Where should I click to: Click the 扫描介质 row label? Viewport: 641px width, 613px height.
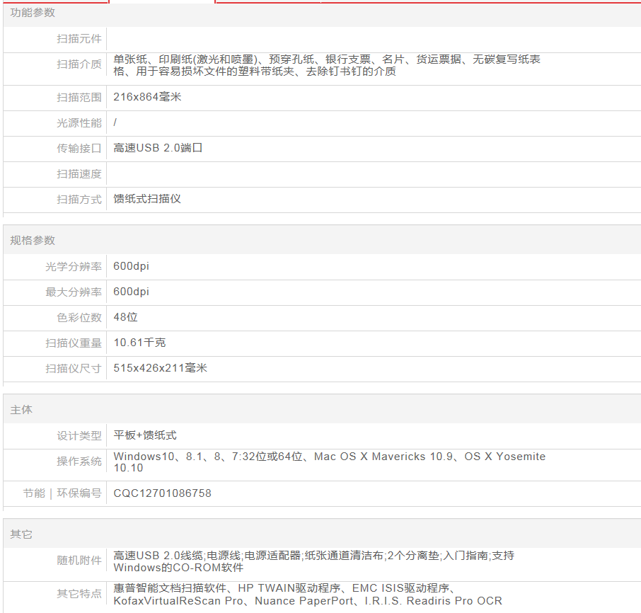[79, 65]
